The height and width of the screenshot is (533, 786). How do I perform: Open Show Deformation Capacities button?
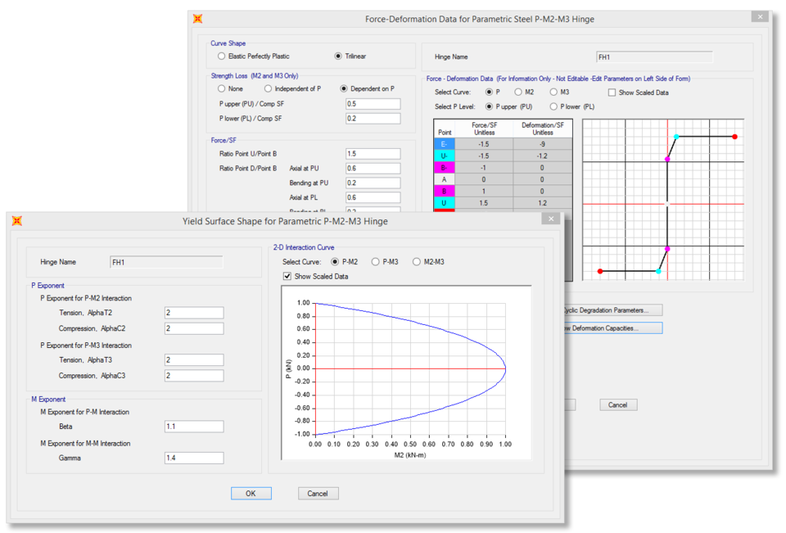point(613,328)
